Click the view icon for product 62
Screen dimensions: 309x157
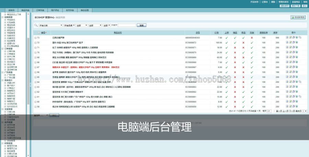[287, 91]
